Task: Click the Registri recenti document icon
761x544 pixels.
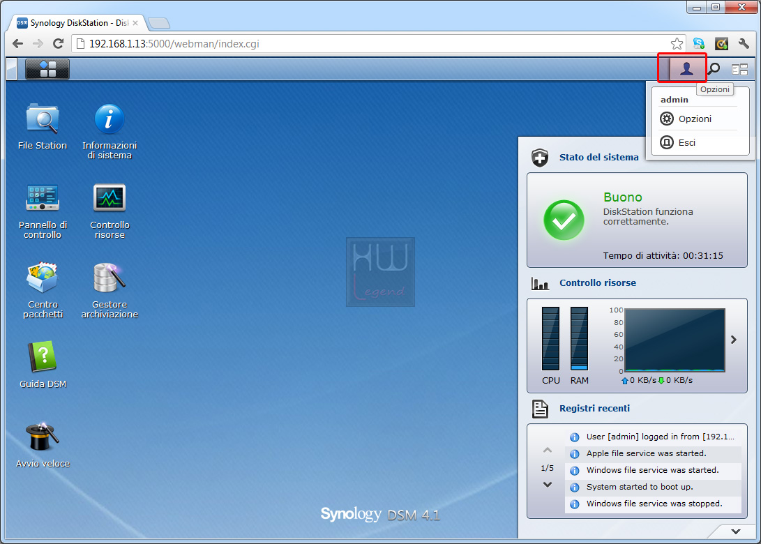Action: pyautogui.click(x=540, y=409)
